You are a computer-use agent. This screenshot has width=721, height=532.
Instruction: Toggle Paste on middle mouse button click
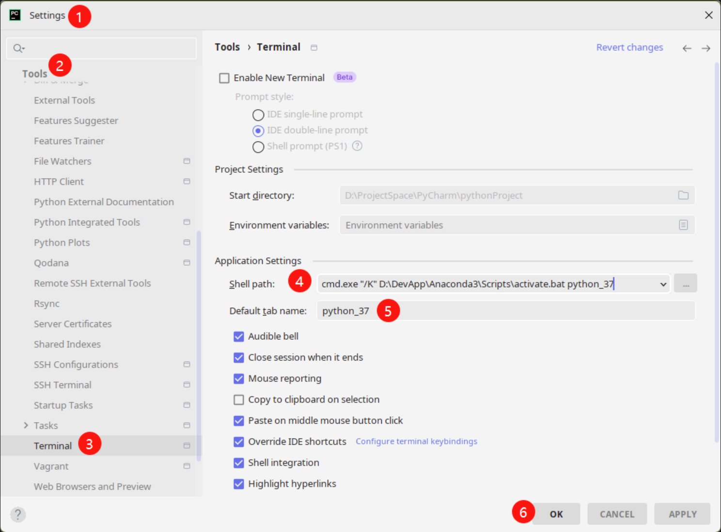[x=239, y=421]
